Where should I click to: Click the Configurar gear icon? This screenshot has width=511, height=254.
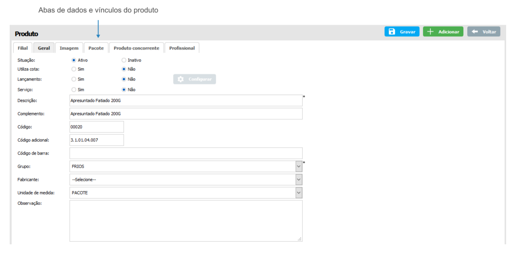[180, 79]
